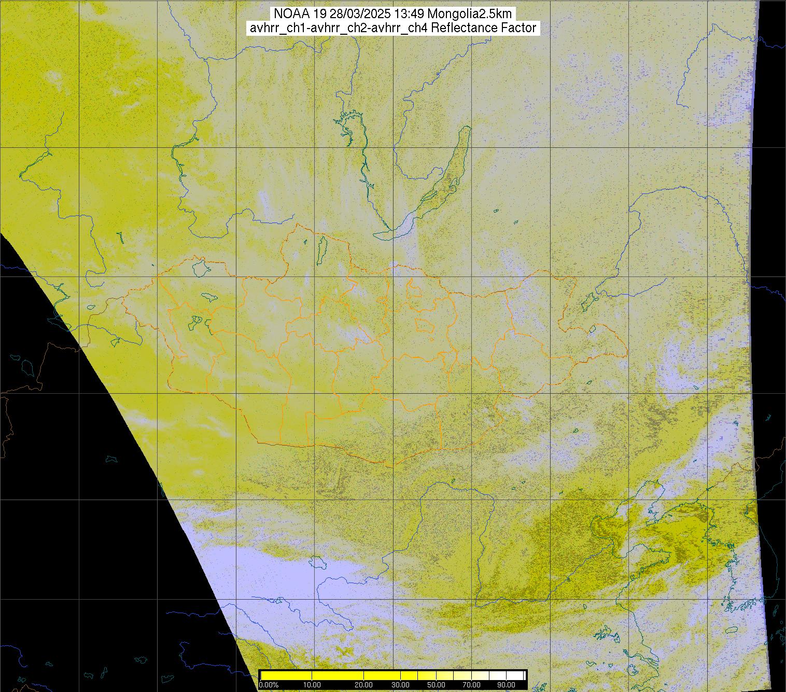The image size is (786, 692).
Task: Click the 0.00% label on the legend
Action: coord(269,685)
